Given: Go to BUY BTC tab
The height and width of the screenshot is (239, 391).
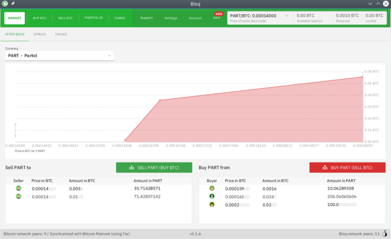Looking at the screenshot, I should [40, 18].
